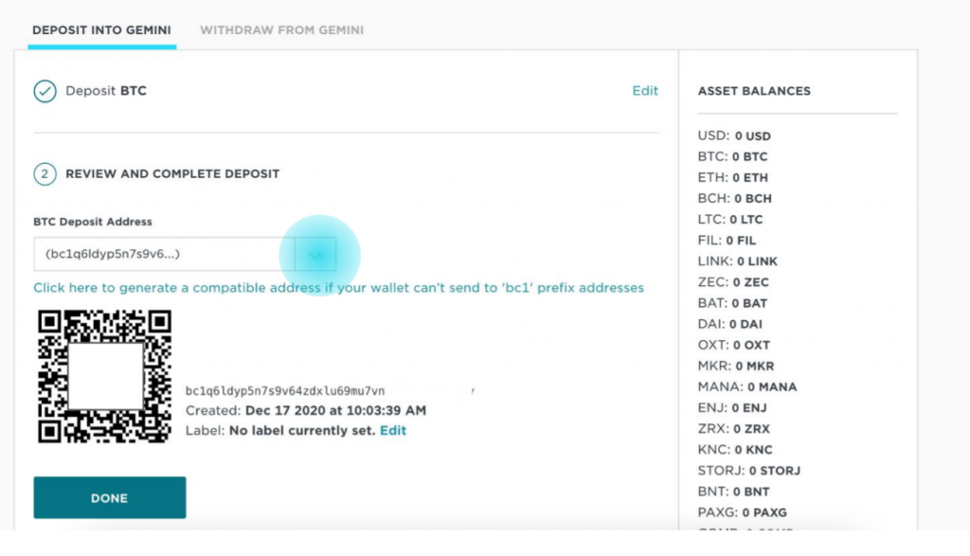Click the full bc1q deposit address text

pos(285,391)
